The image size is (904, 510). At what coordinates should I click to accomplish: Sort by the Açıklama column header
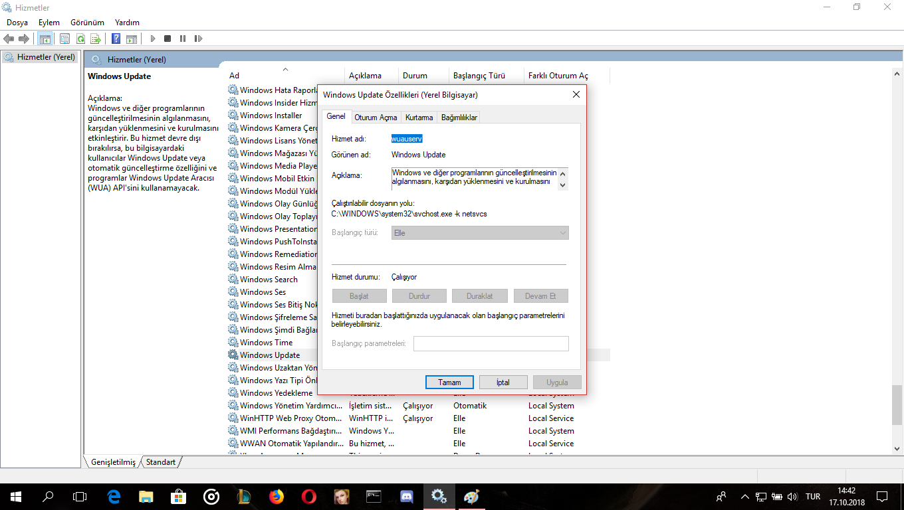click(372, 76)
